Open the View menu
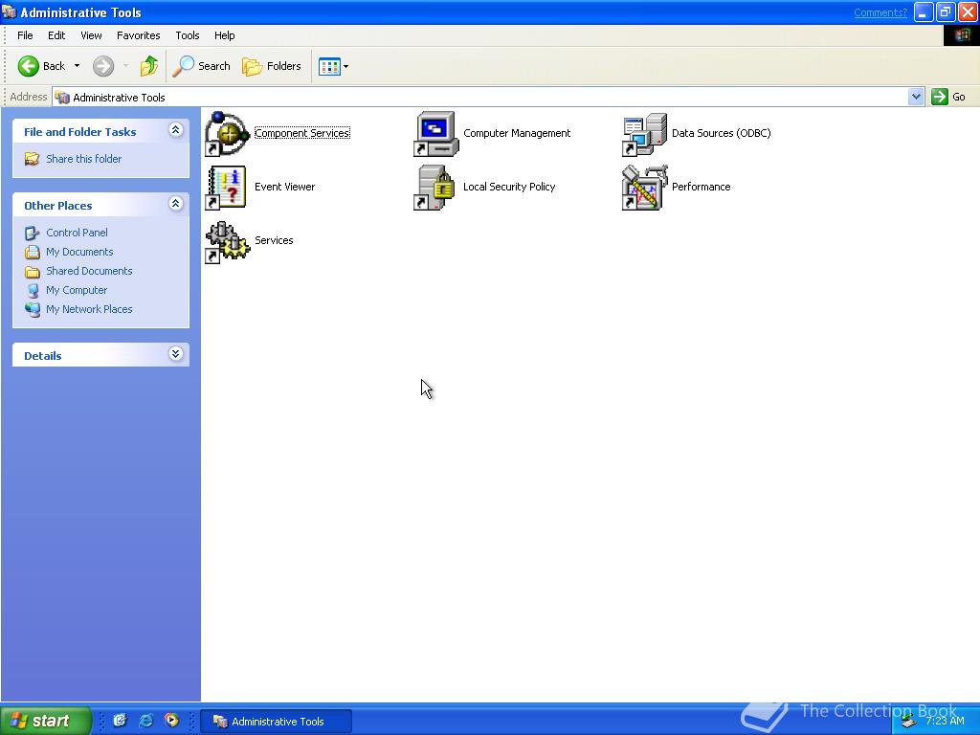This screenshot has height=735, width=980. point(91,35)
